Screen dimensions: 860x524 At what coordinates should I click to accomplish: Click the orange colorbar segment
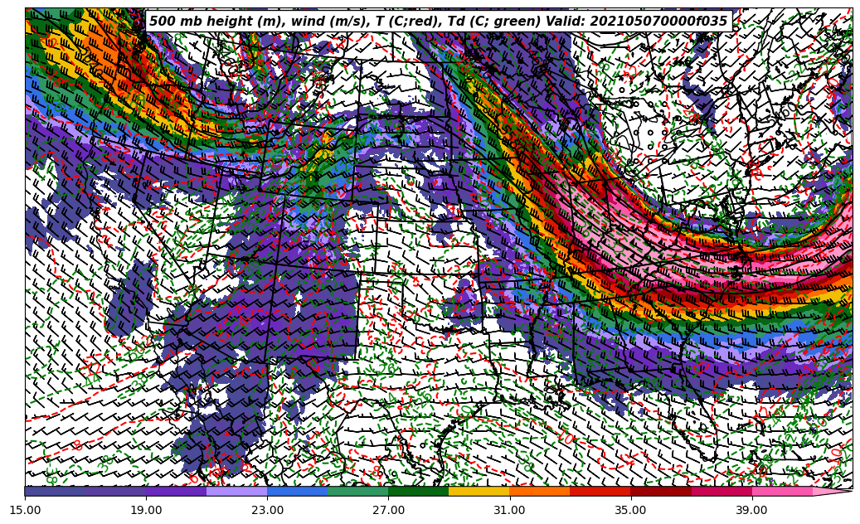[x=539, y=491]
